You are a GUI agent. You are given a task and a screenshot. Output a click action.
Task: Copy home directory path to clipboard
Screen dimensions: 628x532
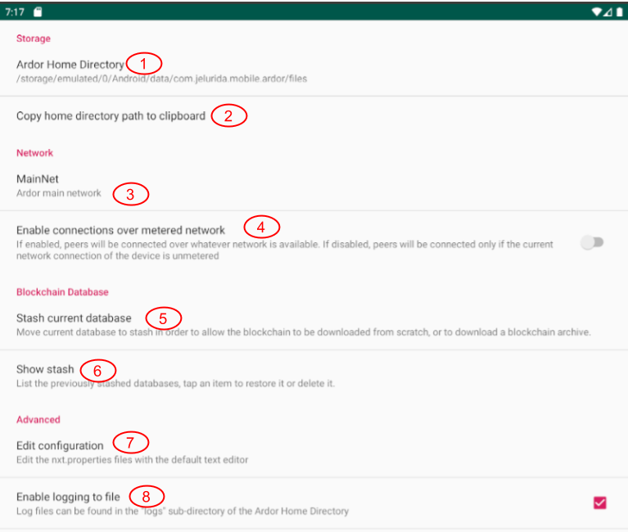[111, 115]
